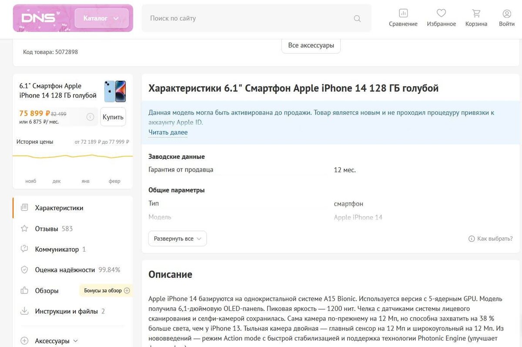
Task: Click iPhone 14 product thumbnail image
Action: pos(115,91)
